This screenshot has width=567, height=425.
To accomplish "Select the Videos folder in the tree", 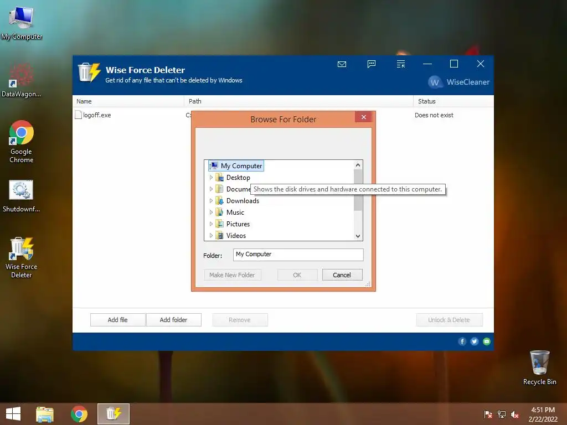I will [x=236, y=235].
